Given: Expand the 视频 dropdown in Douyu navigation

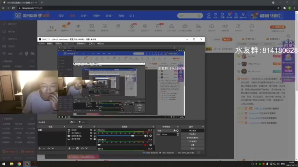Looking at the screenshot, I should [x=96, y=16].
